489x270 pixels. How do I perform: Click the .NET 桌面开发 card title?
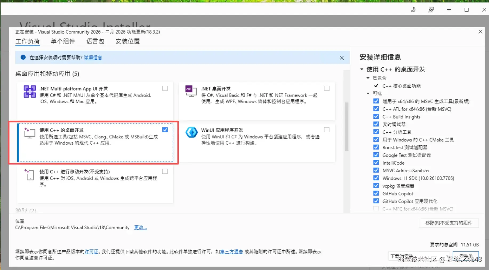pyautogui.click(x=216, y=88)
